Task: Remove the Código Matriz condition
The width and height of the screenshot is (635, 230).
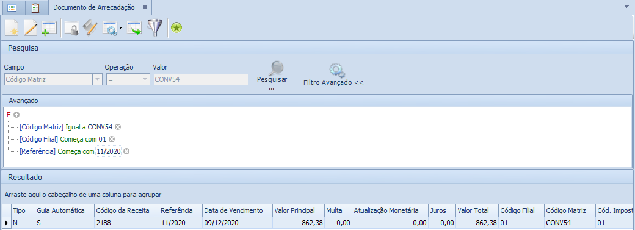Action: [x=118, y=127]
